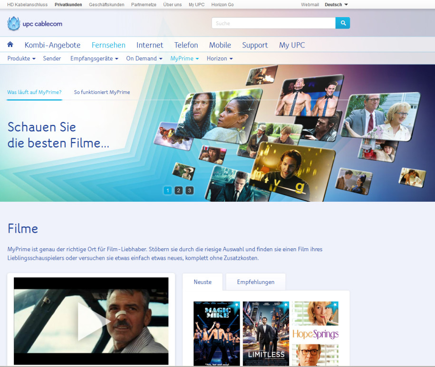Switch to the Empfehlungen tab
The image size is (435, 367).
point(255,282)
